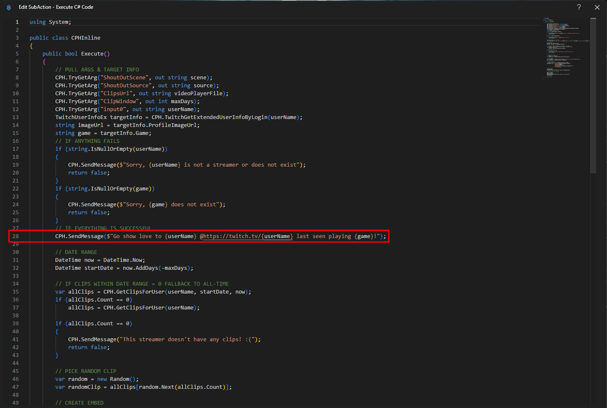Click the Execute method name on line 5
Viewport: 607px width, 408px height.
[92, 54]
